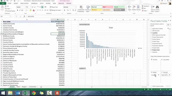The image size is (172, 96).
Task: Open Conditional Formatting menu
Action: (81, 9)
